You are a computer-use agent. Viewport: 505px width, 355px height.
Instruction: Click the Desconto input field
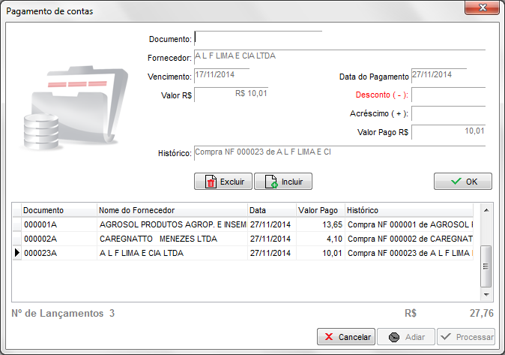pos(448,95)
